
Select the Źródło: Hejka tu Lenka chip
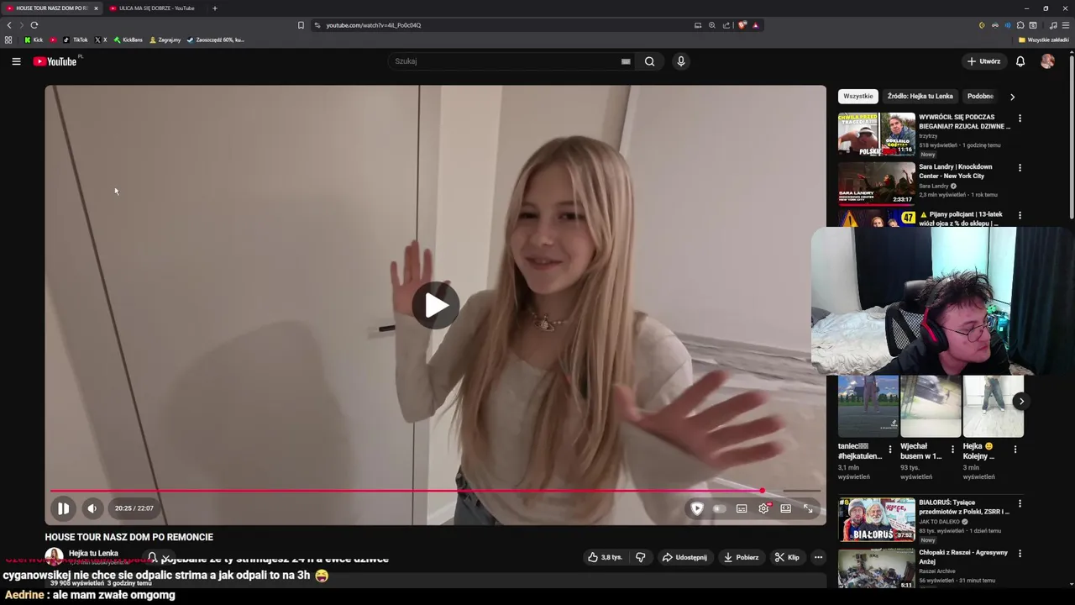click(x=920, y=96)
